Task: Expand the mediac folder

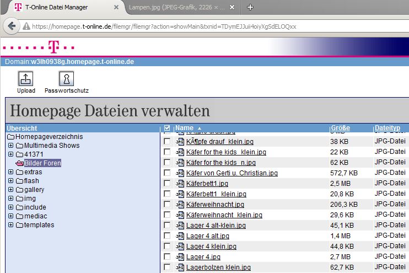Action: 10,216
